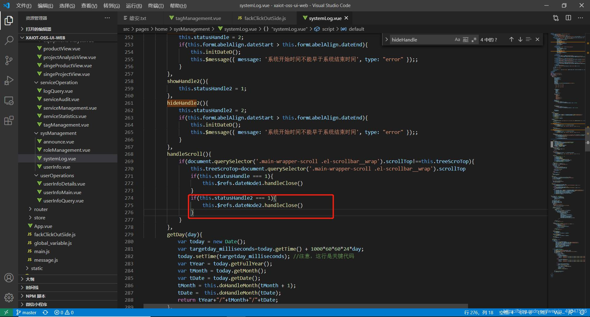The width and height of the screenshot is (590, 317).
Task: Close the find widget
Action: (x=537, y=39)
